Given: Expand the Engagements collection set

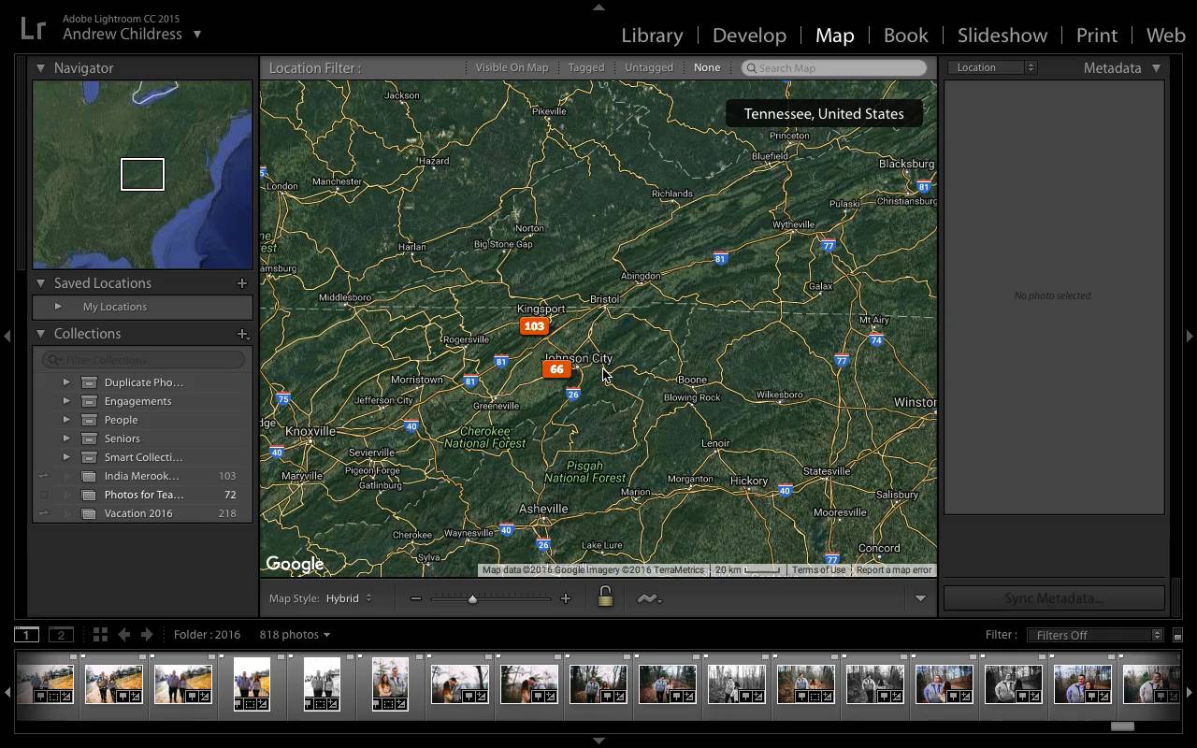Looking at the screenshot, I should click(66, 401).
